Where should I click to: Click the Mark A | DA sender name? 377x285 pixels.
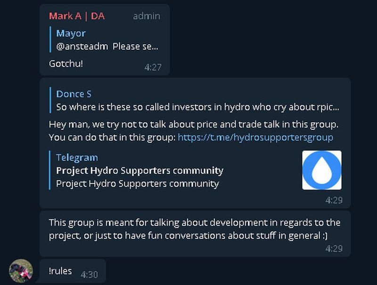coord(77,16)
